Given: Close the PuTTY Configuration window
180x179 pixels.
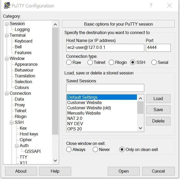Looking at the screenshot, I should [x=169, y=6].
